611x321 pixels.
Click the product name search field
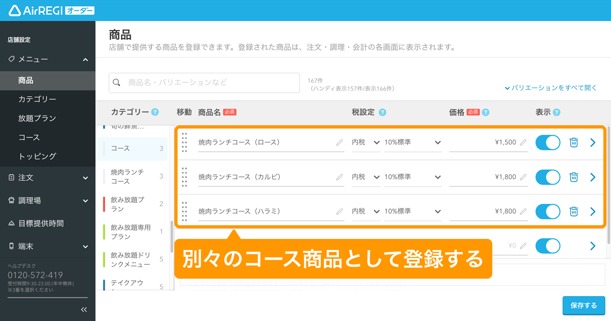(x=204, y=83)
